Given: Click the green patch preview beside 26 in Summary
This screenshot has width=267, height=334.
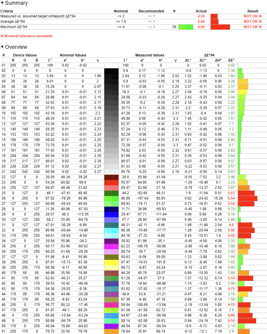Looking at the screenshot, I should 186,27.
